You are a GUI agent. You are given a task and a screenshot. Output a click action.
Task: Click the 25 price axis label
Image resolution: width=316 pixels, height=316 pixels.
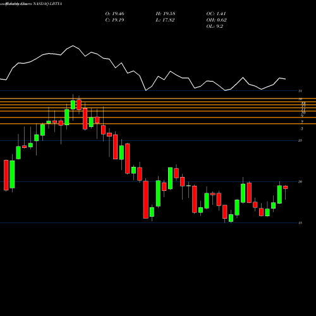pos(300,140)
